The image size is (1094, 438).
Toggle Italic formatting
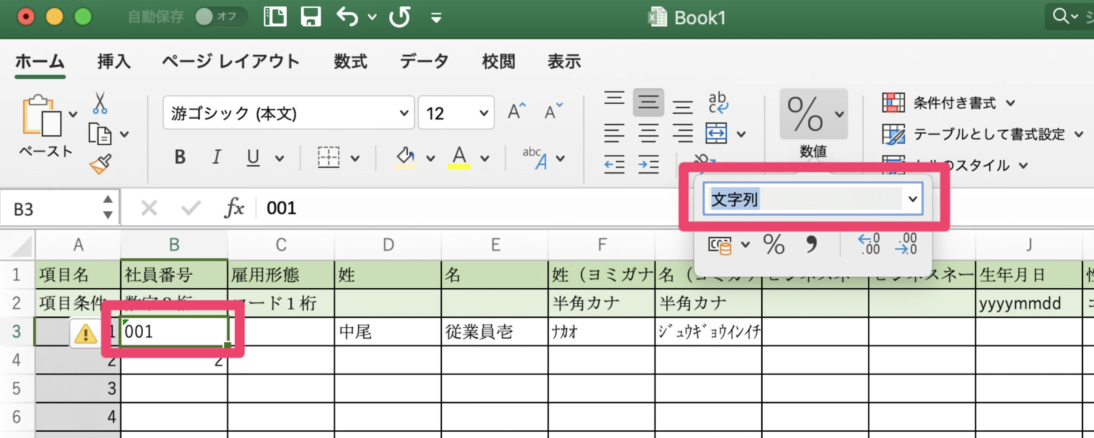[217, 157]
